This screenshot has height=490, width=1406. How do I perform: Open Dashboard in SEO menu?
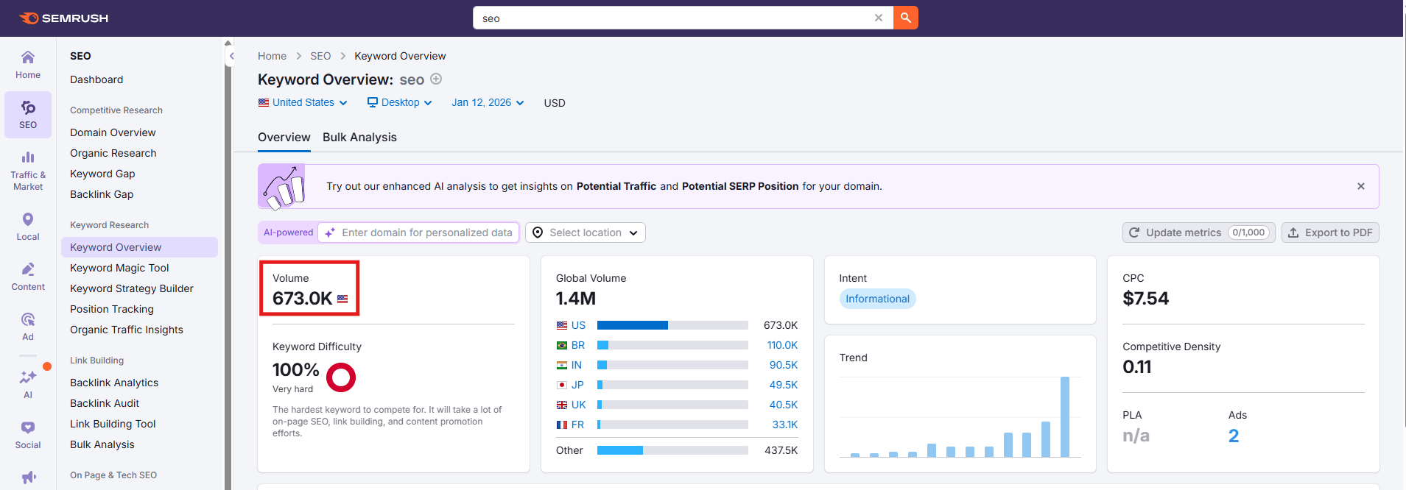(x=96, y=79)
